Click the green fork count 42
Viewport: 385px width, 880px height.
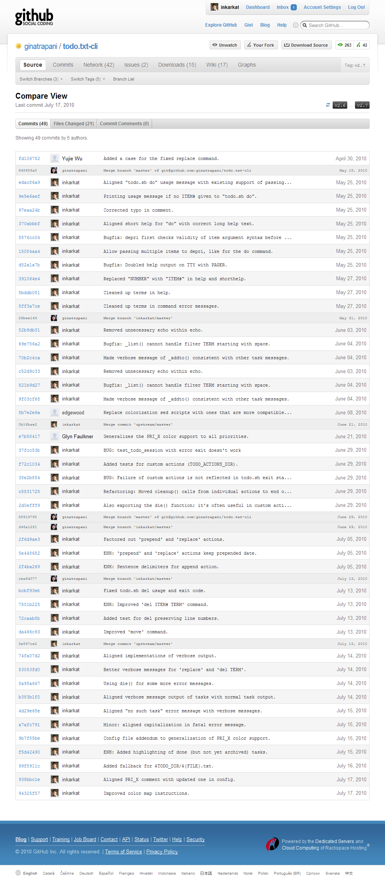[x=362, y=45]
